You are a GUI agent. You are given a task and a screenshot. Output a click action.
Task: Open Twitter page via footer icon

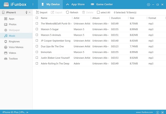point(162,112)
